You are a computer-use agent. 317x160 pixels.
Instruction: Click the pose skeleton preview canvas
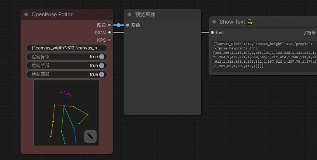tap(67, 113)
